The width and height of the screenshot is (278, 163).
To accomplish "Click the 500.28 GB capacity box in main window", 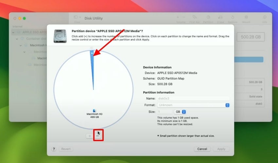I will point(251,37).
